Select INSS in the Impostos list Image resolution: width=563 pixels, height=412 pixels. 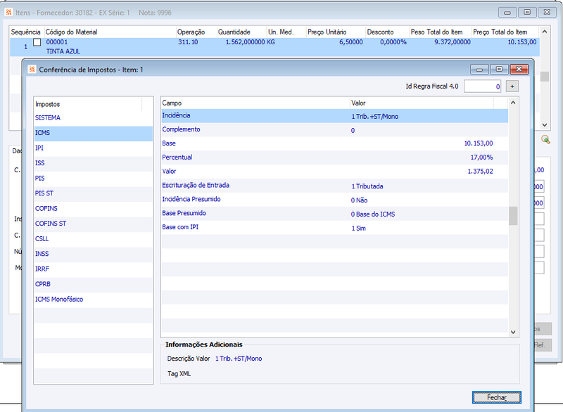point(94,254)
